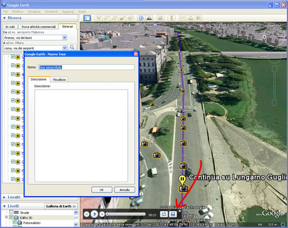The image size is (288, 228).
Task: Uncheck the Edifici 3D layer
Action: point(11,217)
